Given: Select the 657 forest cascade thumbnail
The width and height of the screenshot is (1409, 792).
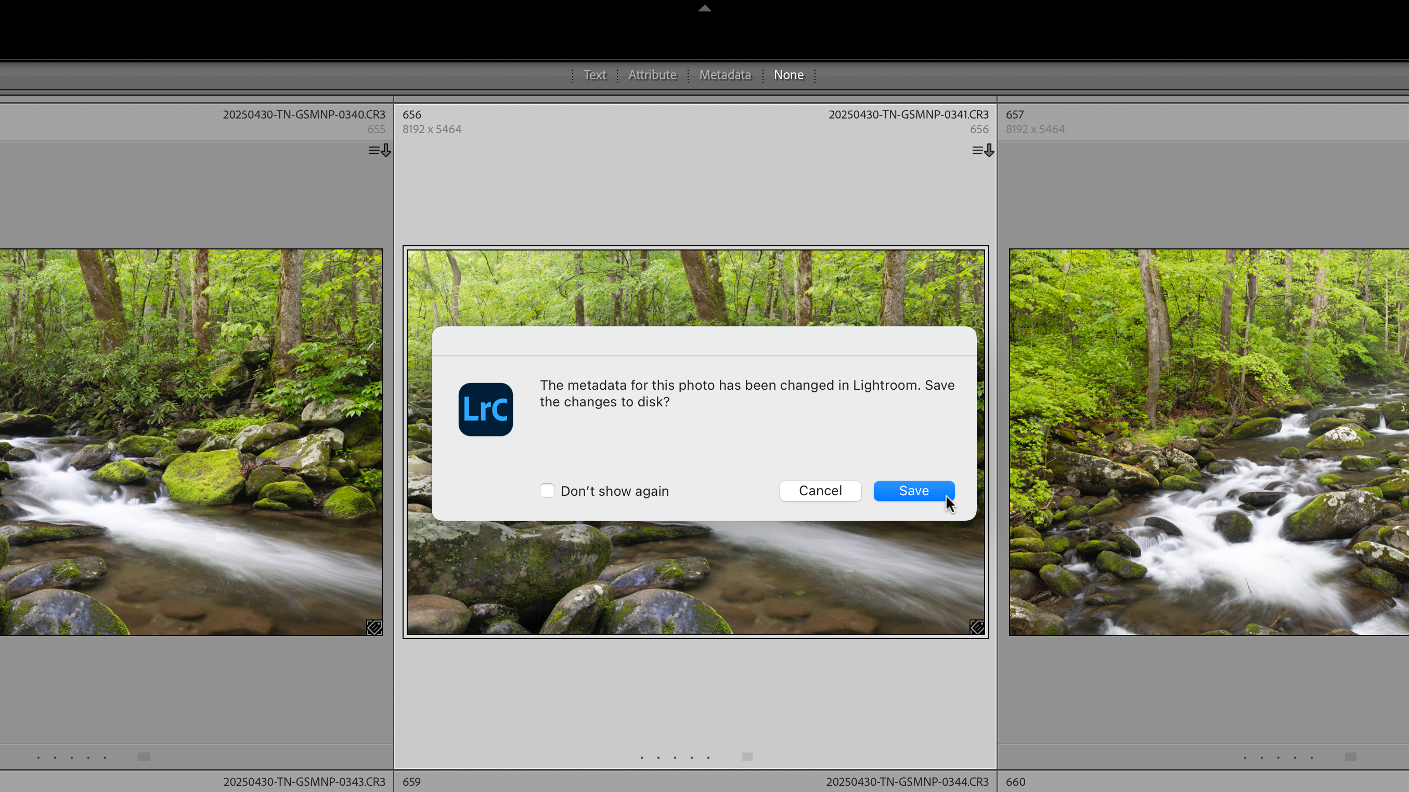Looking at the screenshot, I should pos(1209,442).
